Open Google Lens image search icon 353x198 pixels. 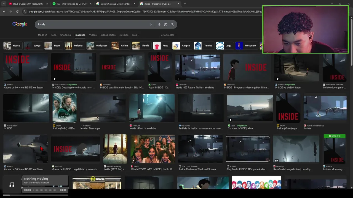click(x=166, y=24)
